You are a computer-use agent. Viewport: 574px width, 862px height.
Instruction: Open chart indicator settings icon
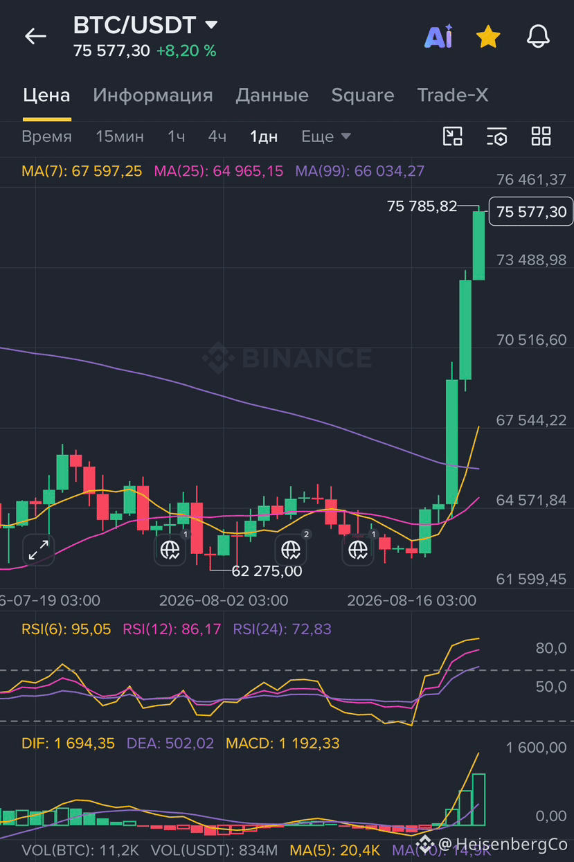(x=496, y=136)
